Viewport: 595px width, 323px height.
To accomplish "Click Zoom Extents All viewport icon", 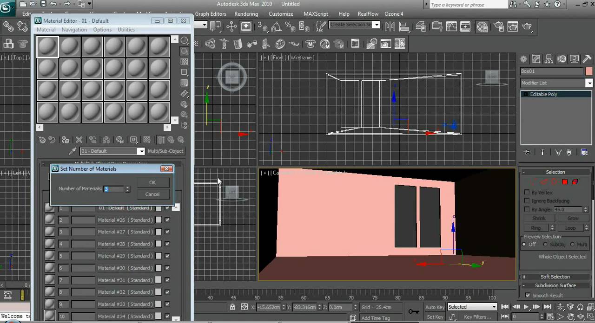I will click(x=590, y=307).
